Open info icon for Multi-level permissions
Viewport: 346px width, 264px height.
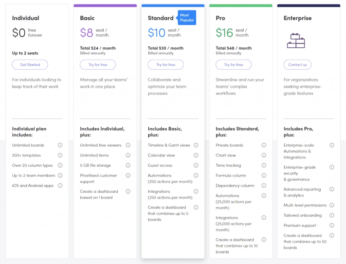click(x=332, y=205)
